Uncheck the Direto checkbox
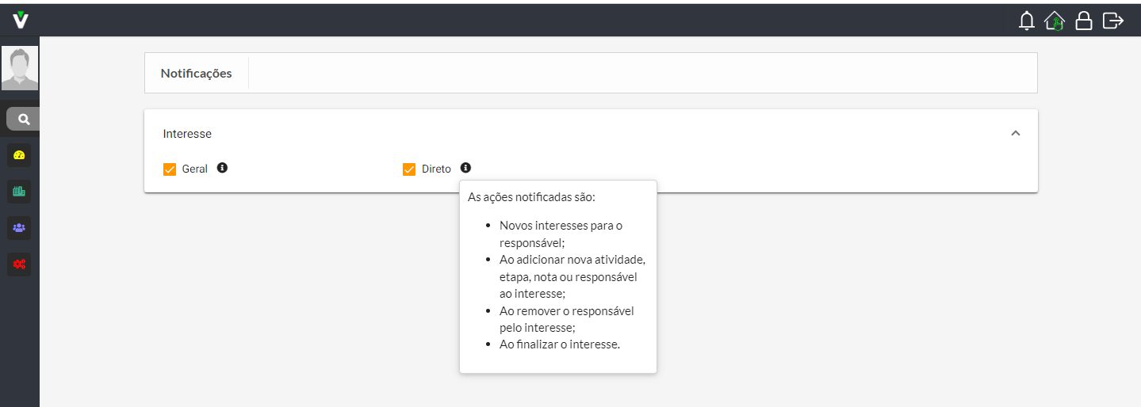Image resolution: width=1141 pixels, height=407 pixels. [409, 169]
